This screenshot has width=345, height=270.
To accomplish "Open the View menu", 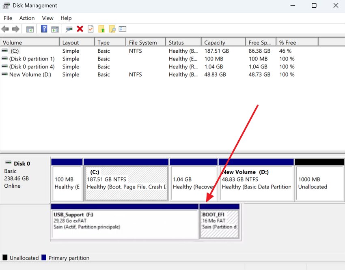I will pos(47,18).
